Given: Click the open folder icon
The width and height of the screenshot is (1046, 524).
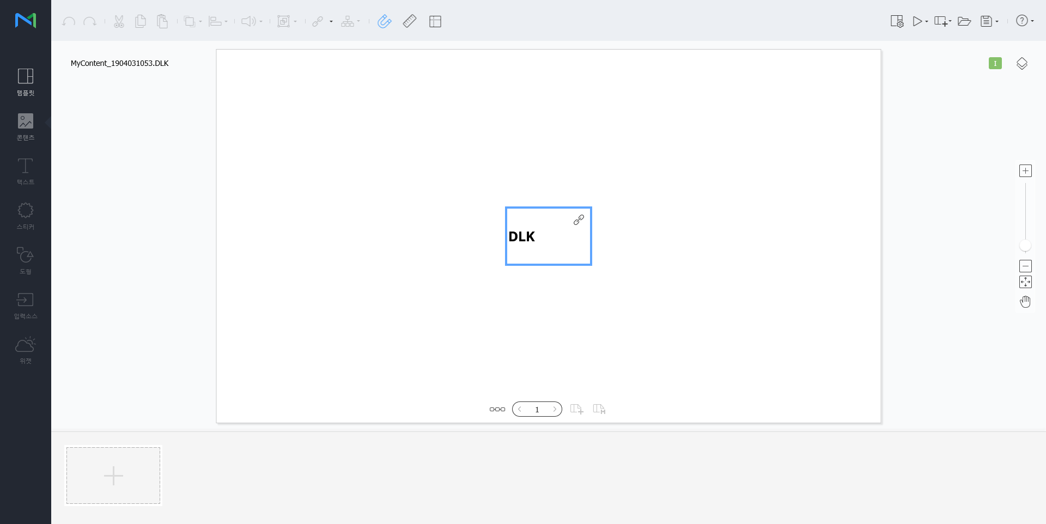Looking at the screenshot, I should click(x=964, y=21).
